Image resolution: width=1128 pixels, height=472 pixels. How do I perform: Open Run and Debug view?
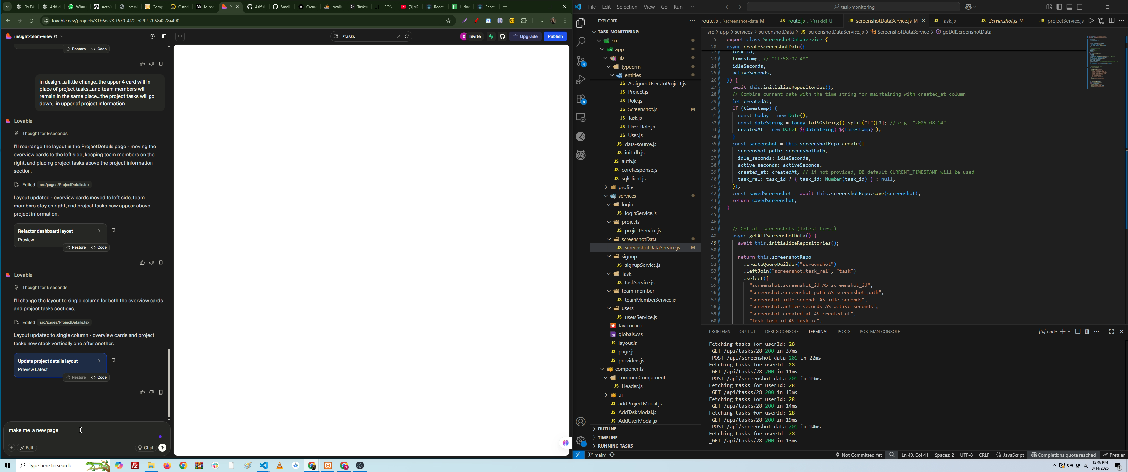click(581, 80)
